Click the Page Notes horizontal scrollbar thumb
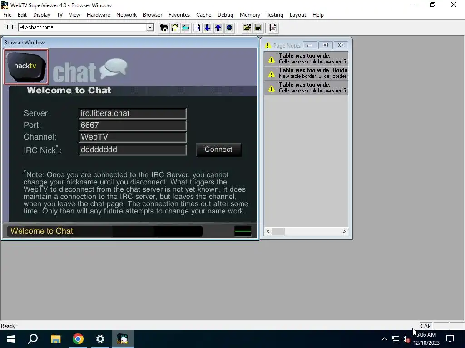The image size is (465, 348). pyautogui.click(x=278, y=232)
